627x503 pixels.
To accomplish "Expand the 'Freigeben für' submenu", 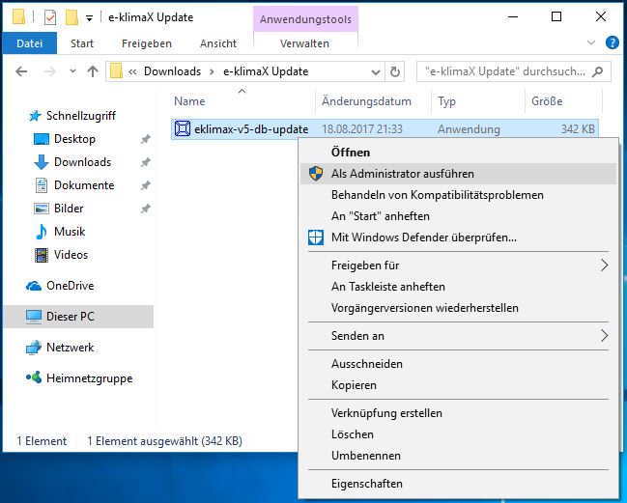I will (x=605, y=265).
